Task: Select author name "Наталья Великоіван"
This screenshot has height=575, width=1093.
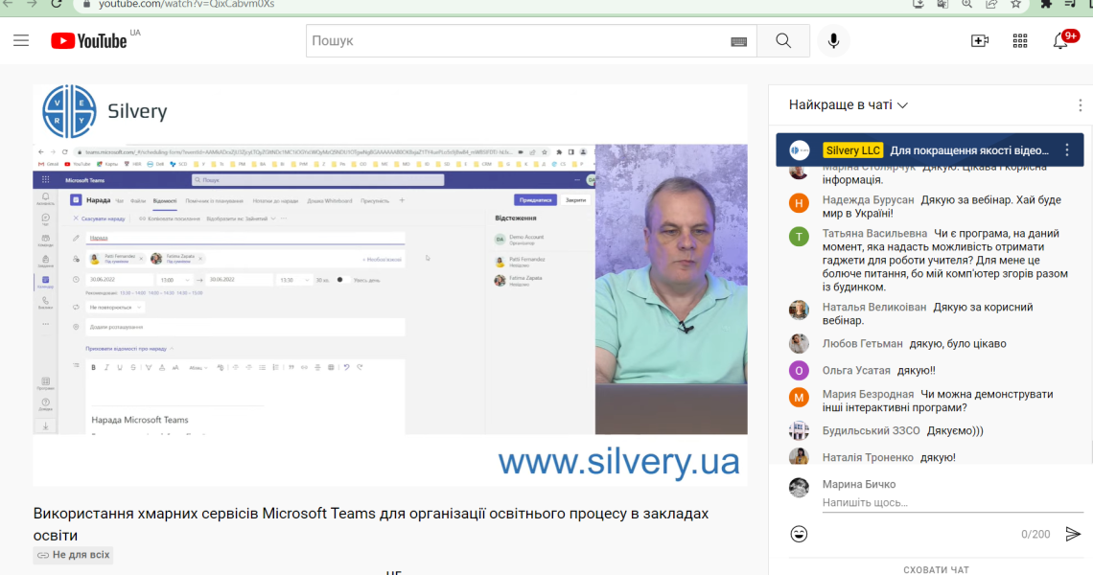Action: pyautogui.click(x=874, y=308)
